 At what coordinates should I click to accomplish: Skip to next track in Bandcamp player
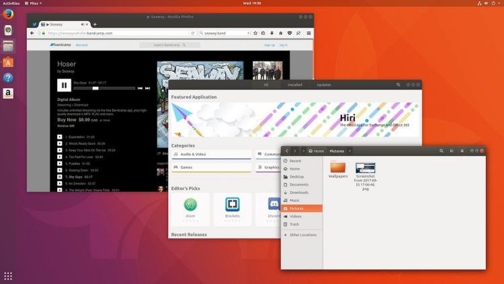(x=147, y=88)
